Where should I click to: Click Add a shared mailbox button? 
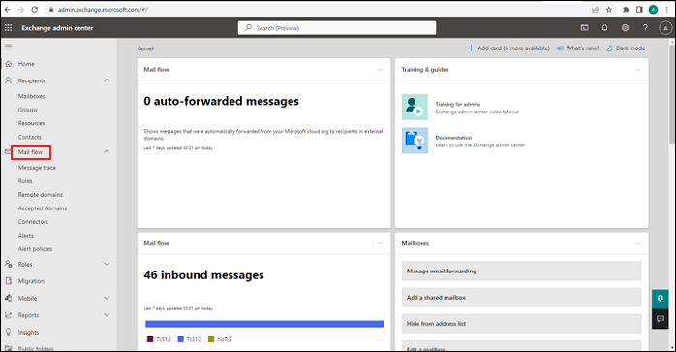click(522, 298)
